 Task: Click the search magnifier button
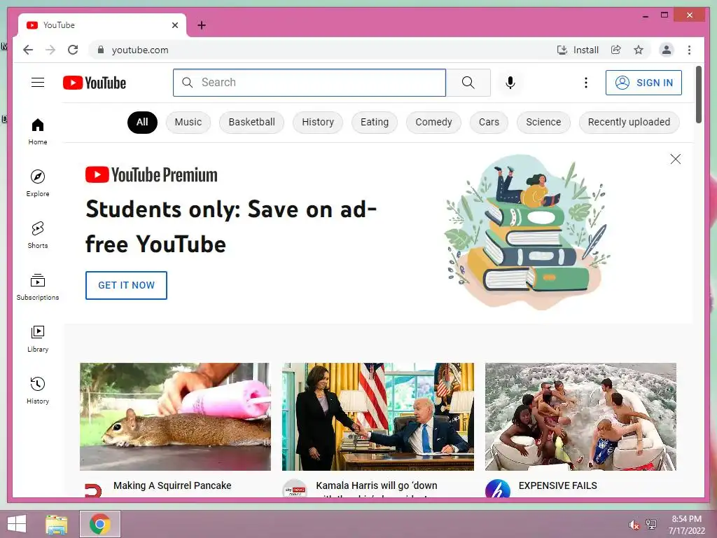pos(468,83)
